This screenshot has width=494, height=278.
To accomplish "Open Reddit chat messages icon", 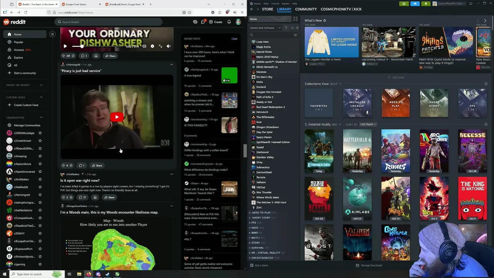I will [x=203, y=22].
